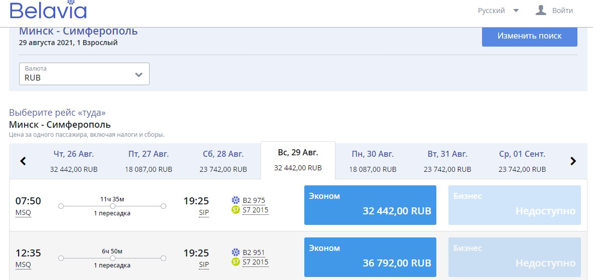Screen dimensions: 593x280
Task: Click the Минск - Симферополь search summary heading
Action: 78,32
